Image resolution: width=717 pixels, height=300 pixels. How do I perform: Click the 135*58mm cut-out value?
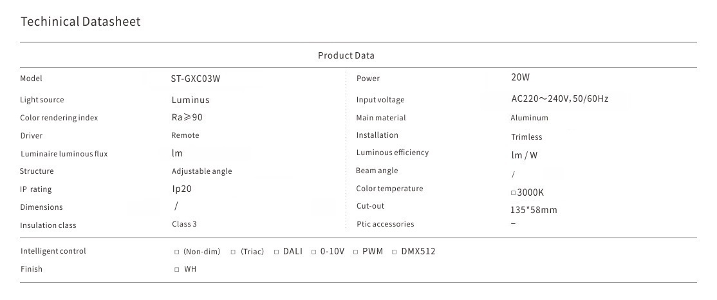point(534,210)
